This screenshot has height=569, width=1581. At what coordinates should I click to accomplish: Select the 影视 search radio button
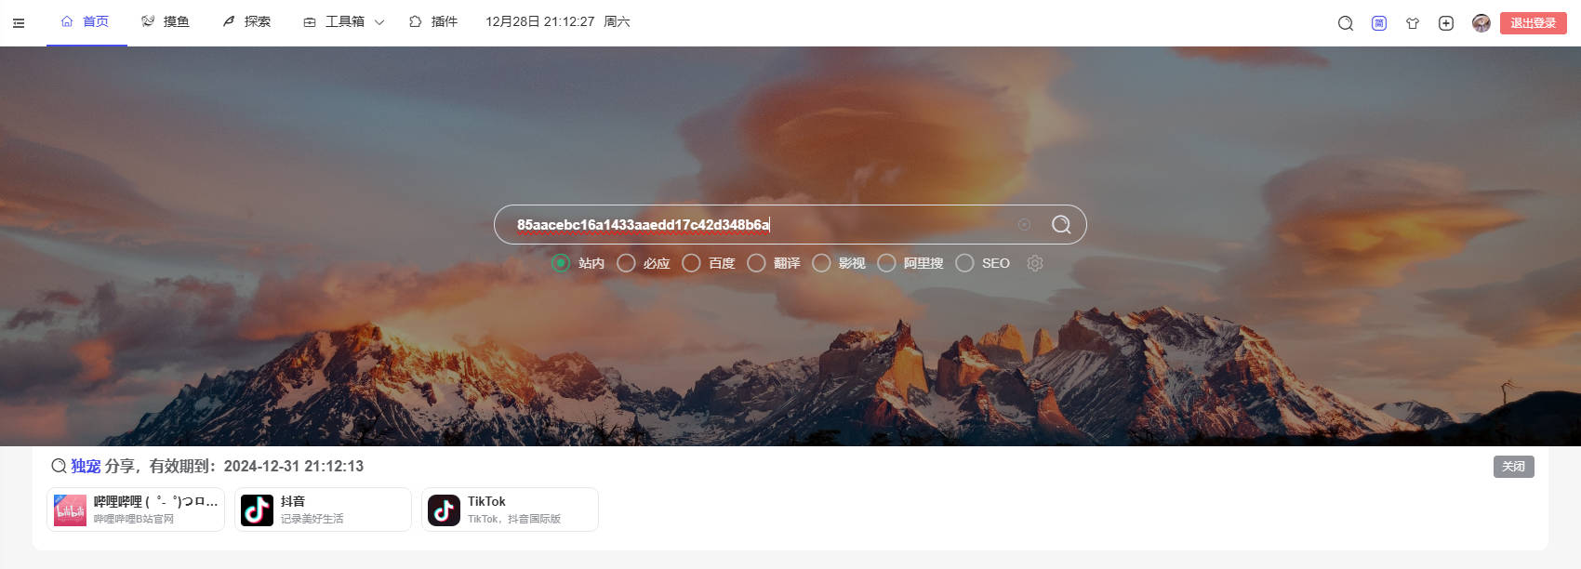point(821,263)
